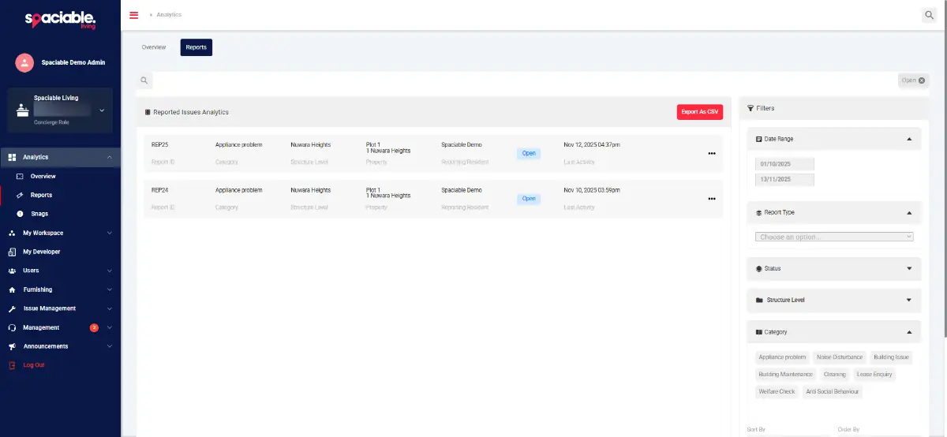This screenshot has width=947, height=437.
Task: Click the Spaciable Living logo
Action: [60, 19]
